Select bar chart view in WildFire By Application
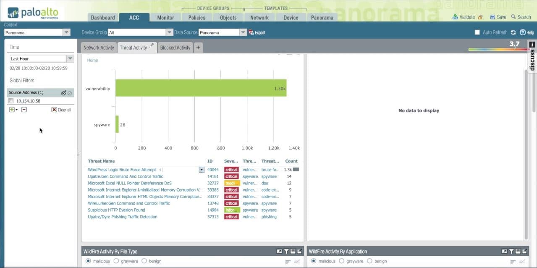Image resolution: width=537 pixels, height=268 pixels. pos(513,262)
